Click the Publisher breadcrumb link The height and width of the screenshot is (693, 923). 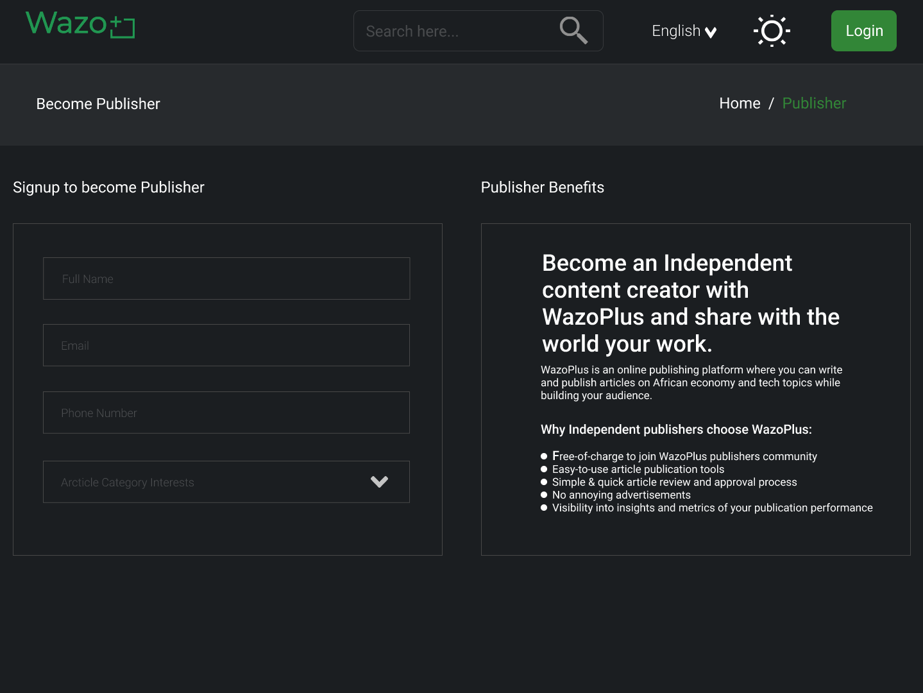point(814,103)
